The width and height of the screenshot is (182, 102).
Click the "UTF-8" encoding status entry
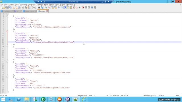[x=161, y=96]
